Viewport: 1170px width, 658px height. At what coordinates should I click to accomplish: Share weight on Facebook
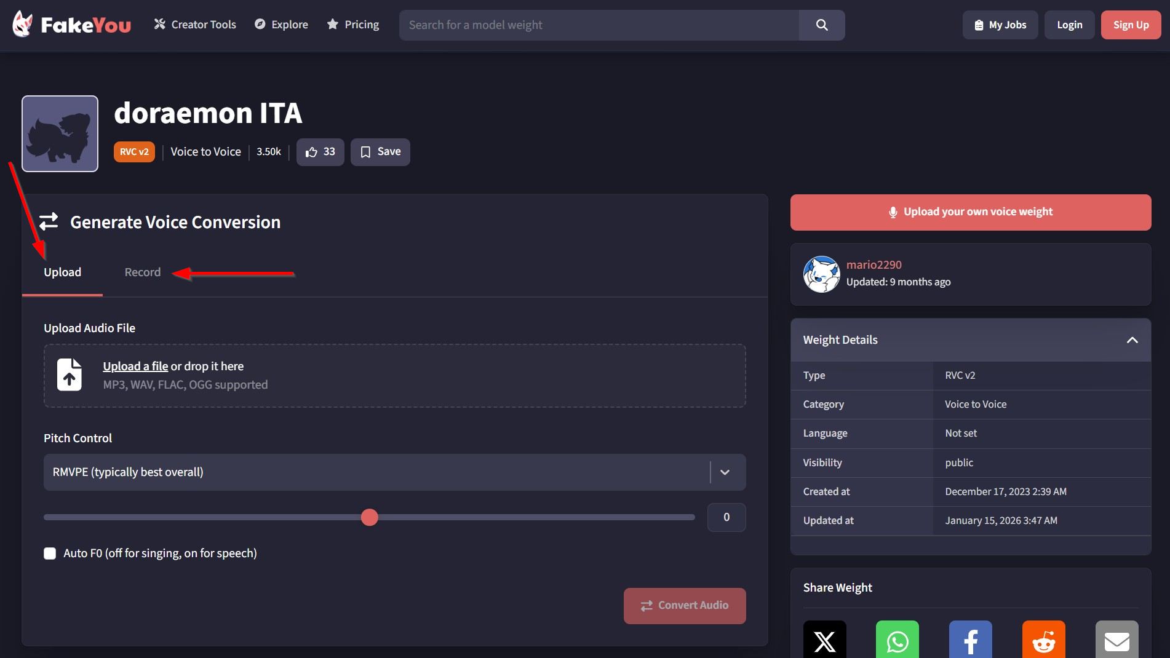point(971,640)
